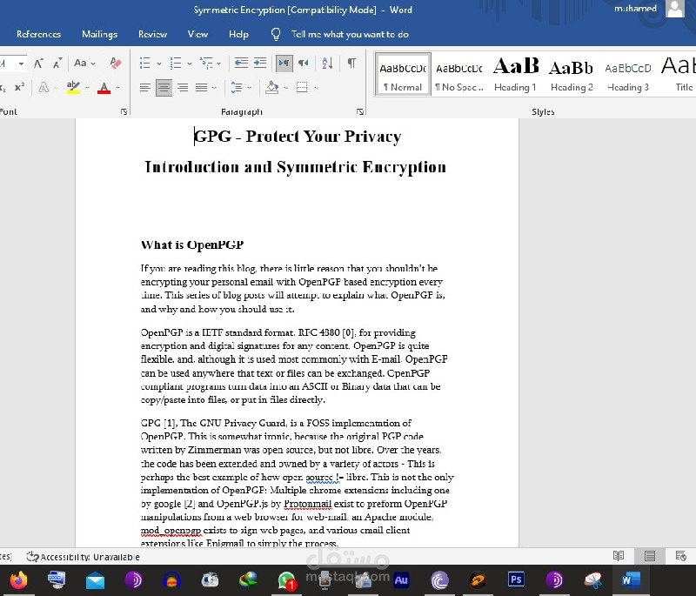696x596 pixels.
Task: Shrink the font size
Action: pos(57,64)
